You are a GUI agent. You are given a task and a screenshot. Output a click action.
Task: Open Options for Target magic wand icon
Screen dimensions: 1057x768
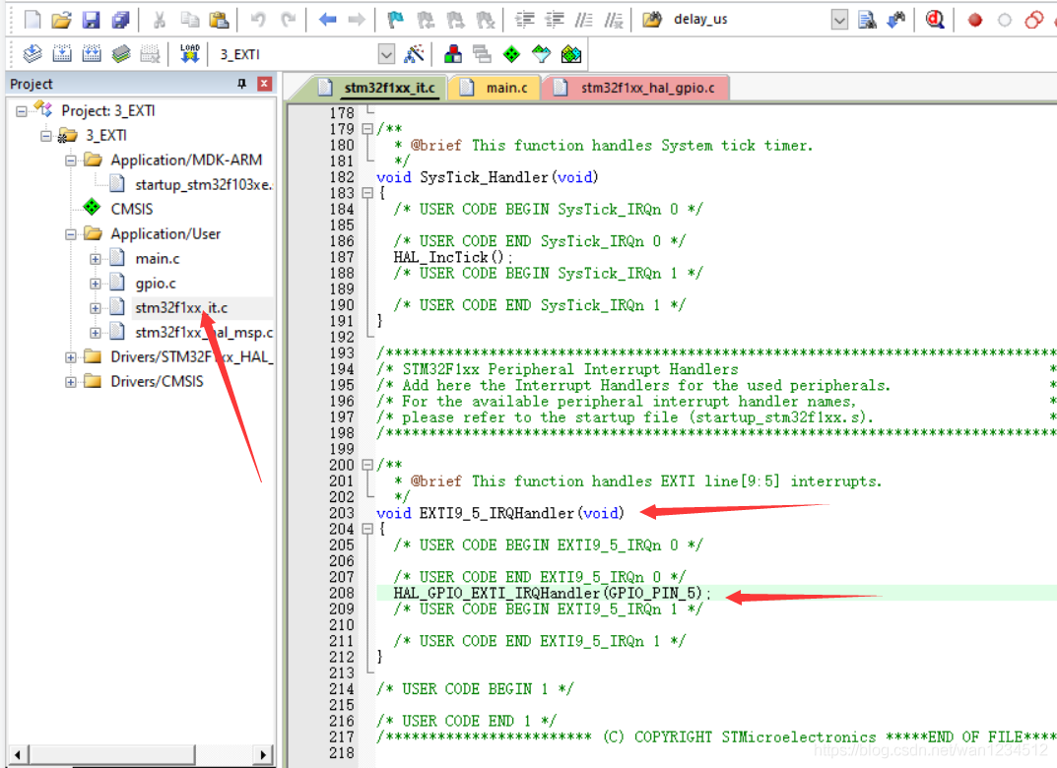[x=415, y=54]
